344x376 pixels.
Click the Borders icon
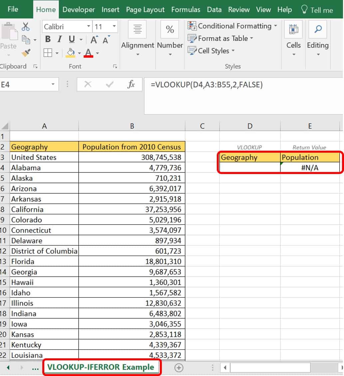coord(48,53)
